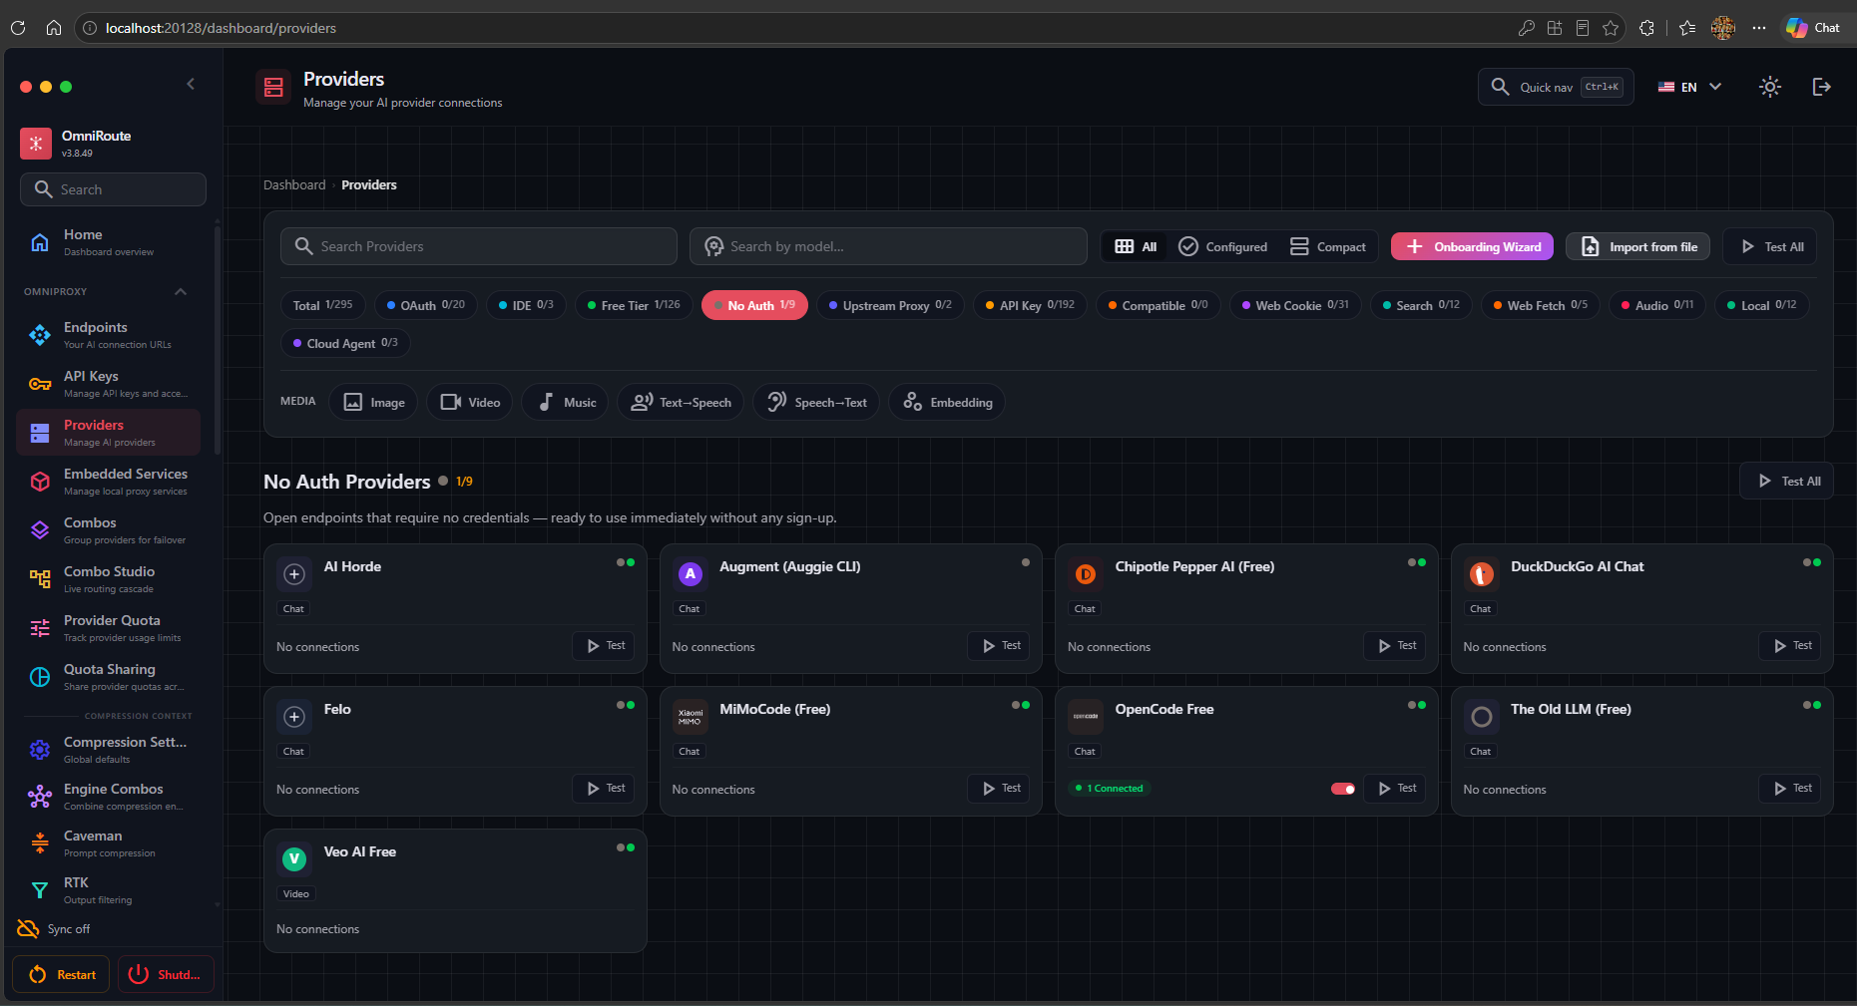The width and height of the screenshot is (1857, 1006).
Task: Select the OAuth 0/20 filter tab
Action: click(x=426, y=305)
